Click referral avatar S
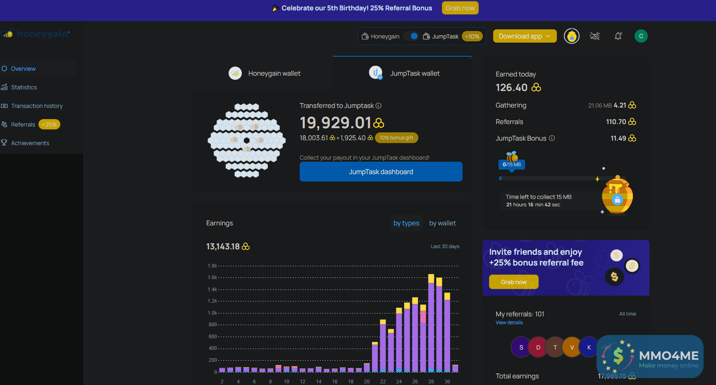The width and height of the screenshot is (716, 385). coord(521,347)
